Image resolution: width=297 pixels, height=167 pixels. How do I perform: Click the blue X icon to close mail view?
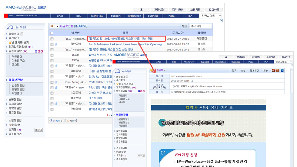[x=282, y=70]
